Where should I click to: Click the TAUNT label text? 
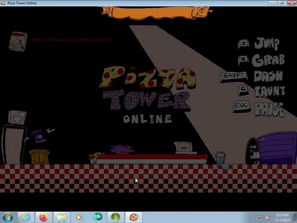[x=270, y=91]
